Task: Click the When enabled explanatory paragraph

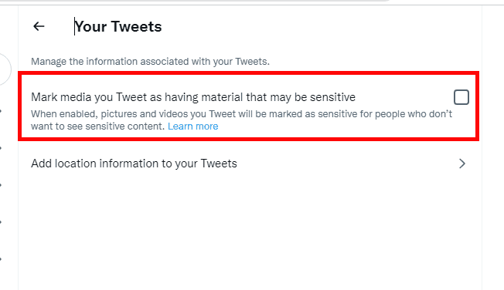Action: tap(241, 120)
